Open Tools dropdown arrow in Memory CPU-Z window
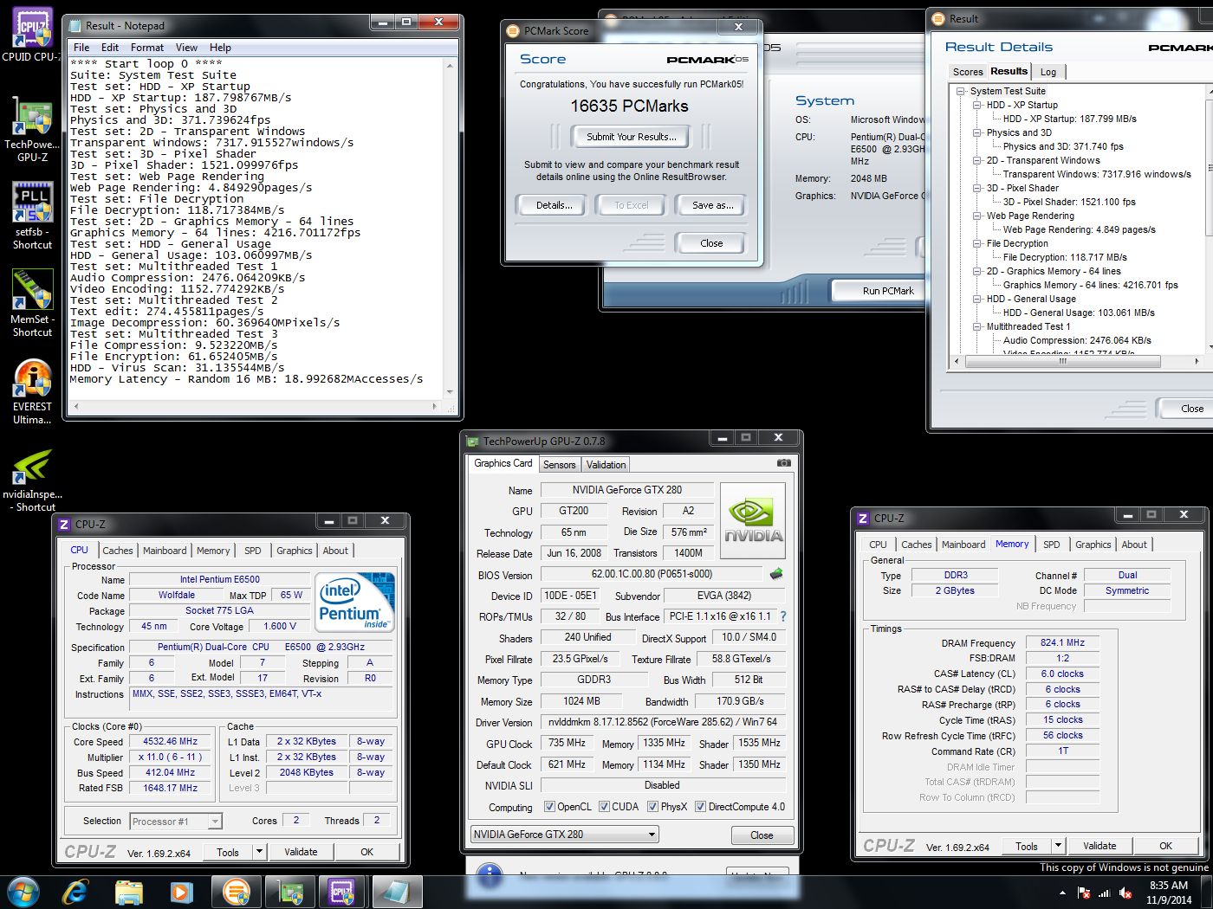The image size is (1213, 909). pos(1058,846)
